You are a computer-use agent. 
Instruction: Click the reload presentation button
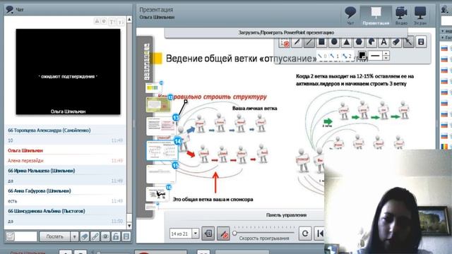pos(305,234)
